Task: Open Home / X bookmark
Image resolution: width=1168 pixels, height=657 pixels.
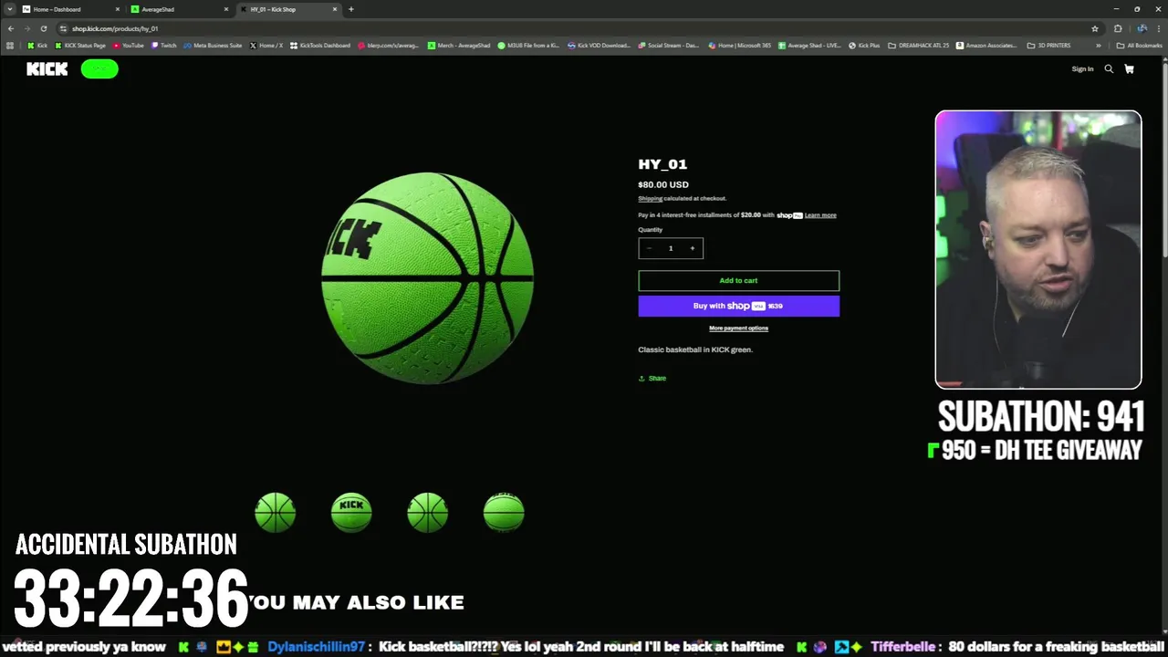Action: coord(266,45)
